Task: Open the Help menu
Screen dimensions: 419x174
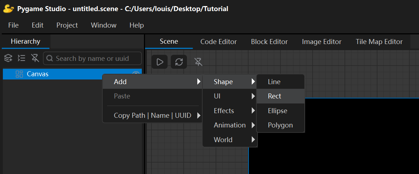Action: coord(136,25)
